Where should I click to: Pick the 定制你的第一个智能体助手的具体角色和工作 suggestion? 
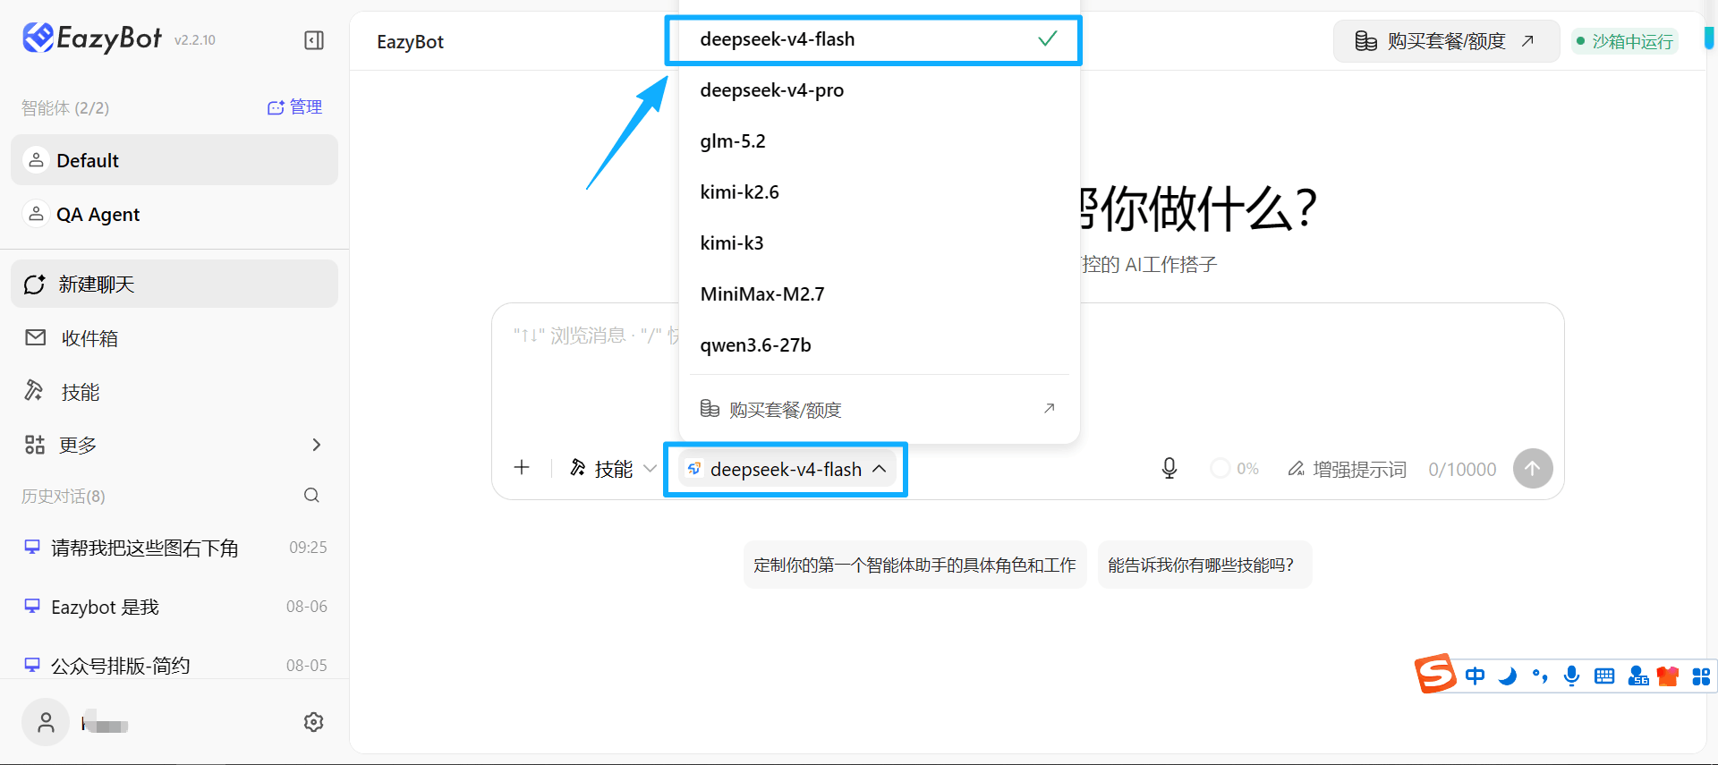914,565
